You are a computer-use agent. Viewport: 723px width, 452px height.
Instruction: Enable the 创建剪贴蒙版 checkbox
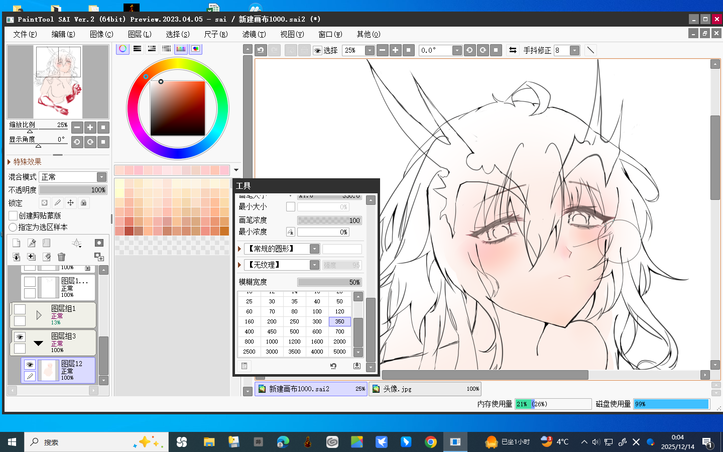pyautogui.click(x=14, y=215)
